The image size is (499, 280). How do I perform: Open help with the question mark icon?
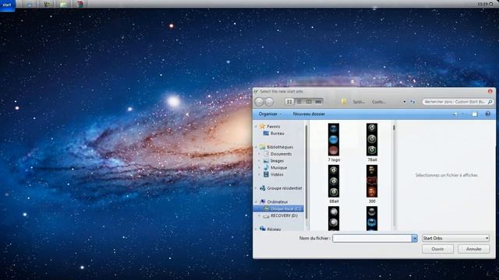pos(487,114)
